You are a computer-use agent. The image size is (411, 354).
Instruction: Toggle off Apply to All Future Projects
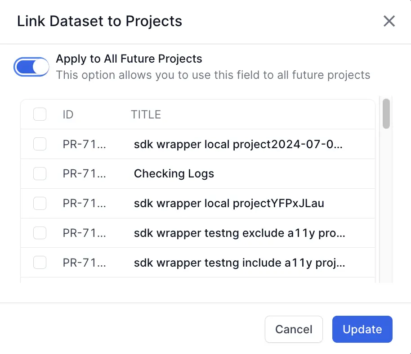(x=31, y=67)
